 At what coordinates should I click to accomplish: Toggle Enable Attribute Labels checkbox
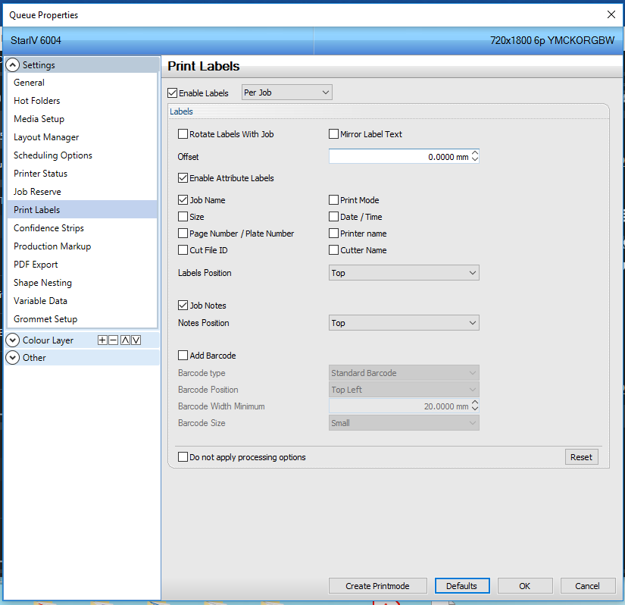click(x=183, y=178)
